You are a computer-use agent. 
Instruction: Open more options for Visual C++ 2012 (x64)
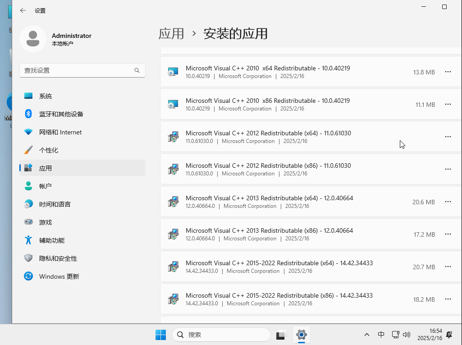point(448,137)
